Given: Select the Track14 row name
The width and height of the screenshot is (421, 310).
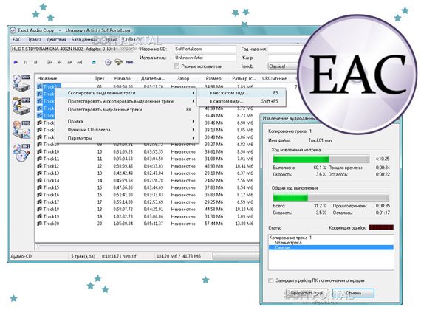Looking at the screenshot, I should [x=51, y=180].
